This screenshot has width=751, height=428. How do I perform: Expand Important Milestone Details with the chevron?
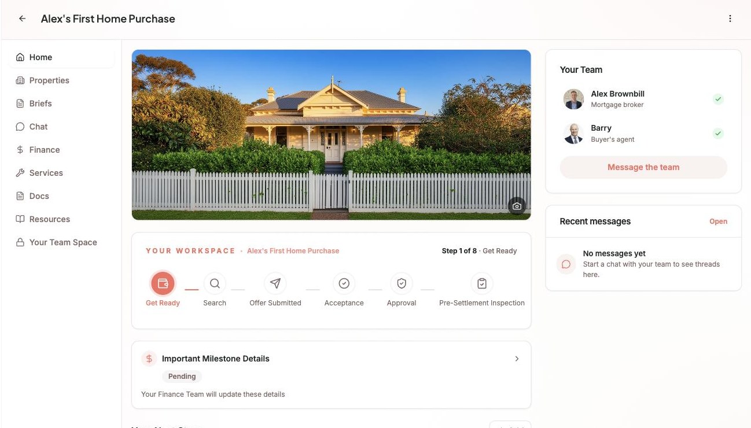point(517,359)
